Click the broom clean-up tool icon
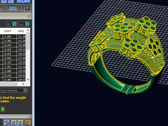This screenshot has width=168, height=126. point(7,123)
